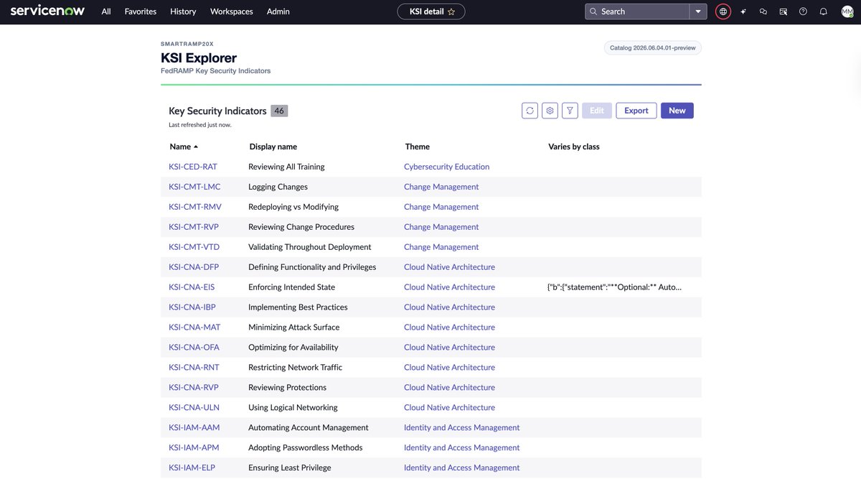Open the Cybersecurity Education theme link
This screenshot has height=479, width=861.
pyautogui.click(x=446, y=167)
